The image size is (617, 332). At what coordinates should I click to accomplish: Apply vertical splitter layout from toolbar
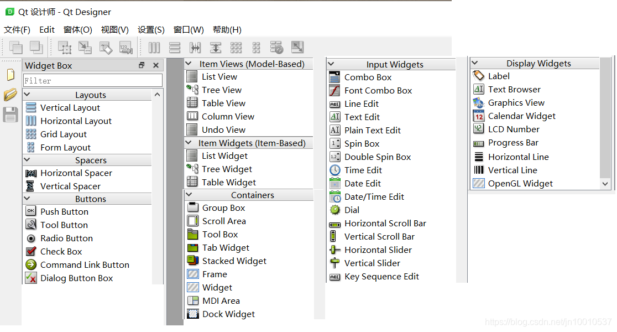tap(215, 48)
